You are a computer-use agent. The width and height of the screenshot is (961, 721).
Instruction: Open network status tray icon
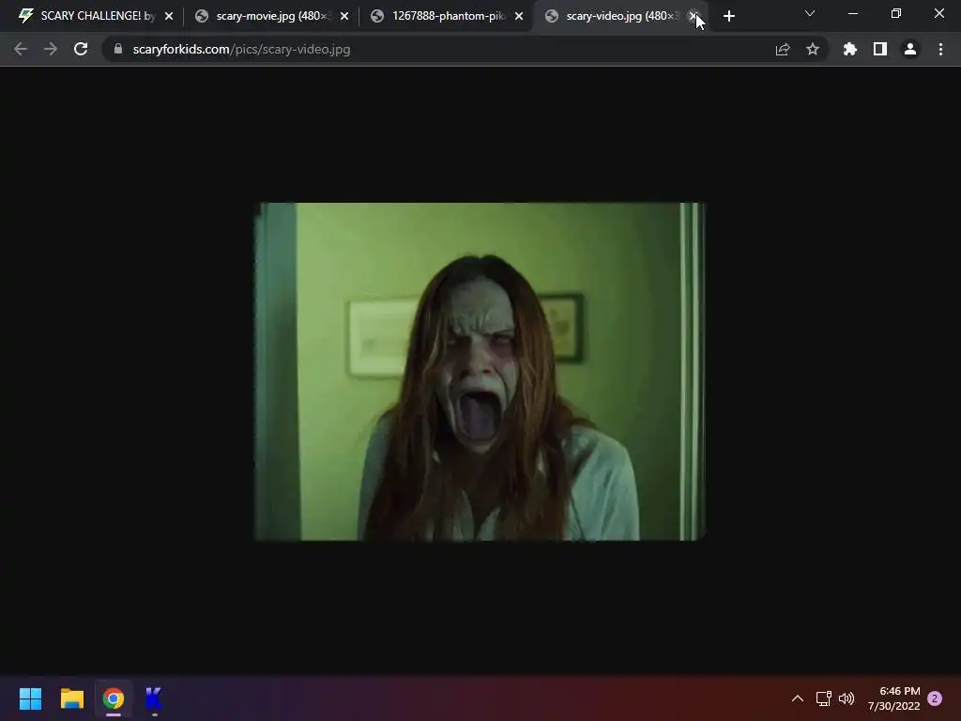click(823, 698)
